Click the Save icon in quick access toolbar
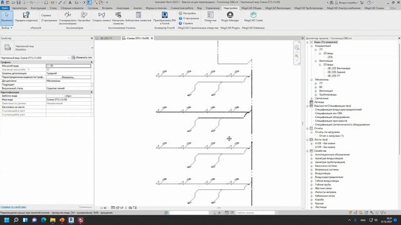 19,2
